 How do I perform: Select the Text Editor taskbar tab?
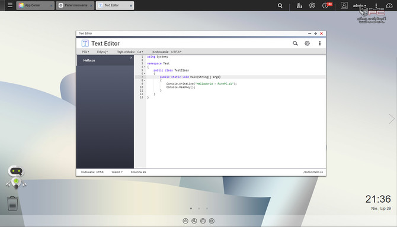pyautogui.click(x=115, y=5)
